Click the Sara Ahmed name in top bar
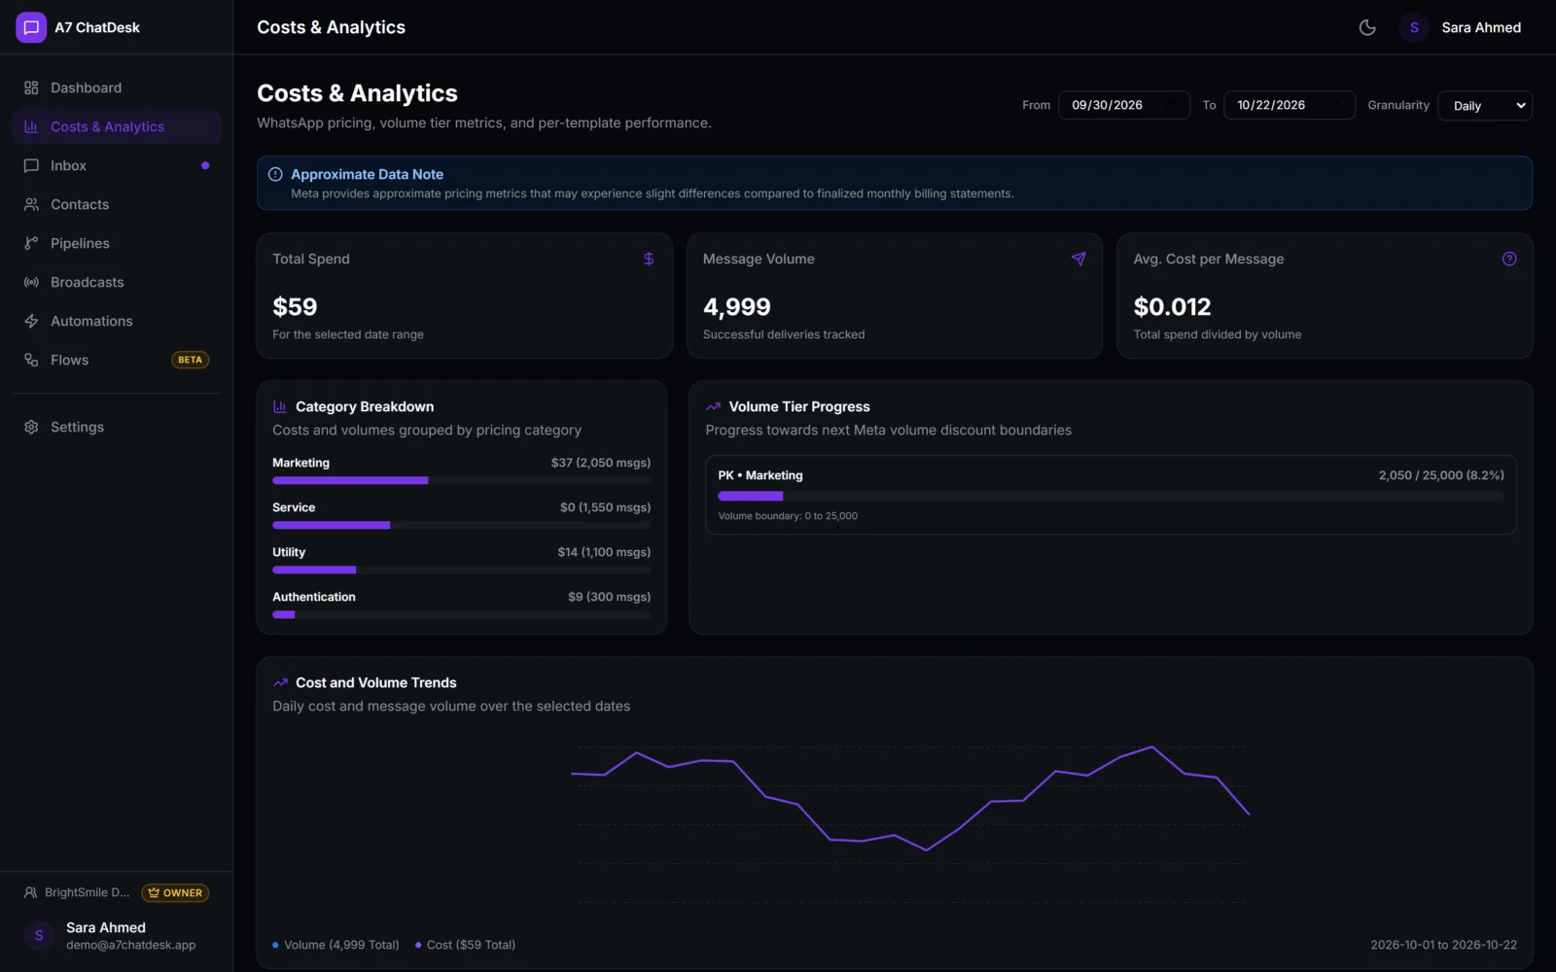The width and height of the screenshot is (1556, 972). [1481, 27]
